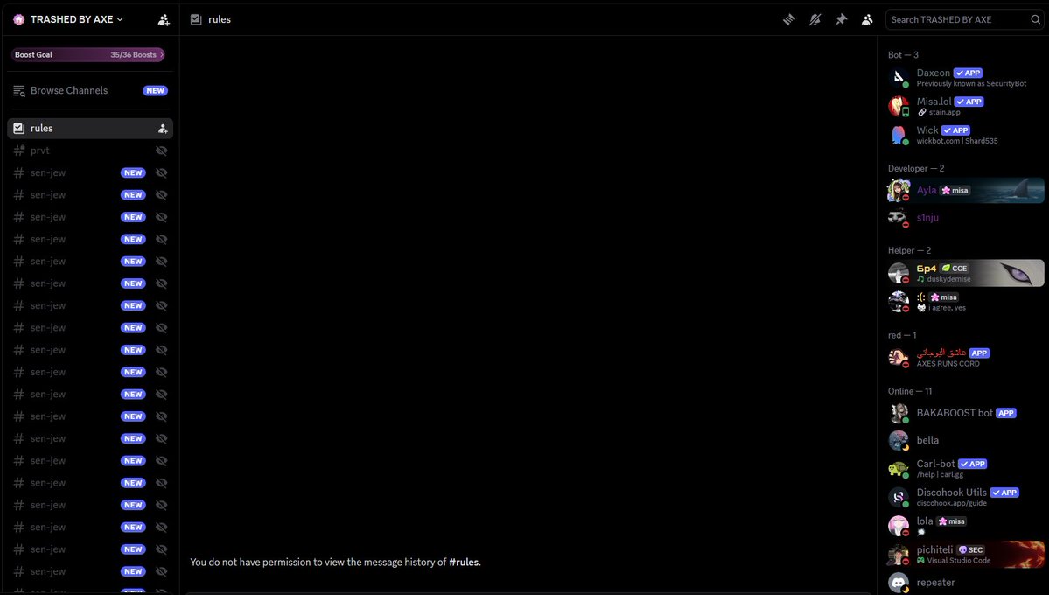Screen dimensions: 1049x595
Task: Click the "Online — 11" group header
Action: (x=910, y=391)
